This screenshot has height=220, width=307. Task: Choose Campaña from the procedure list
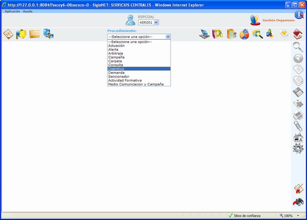coord(139,57)
